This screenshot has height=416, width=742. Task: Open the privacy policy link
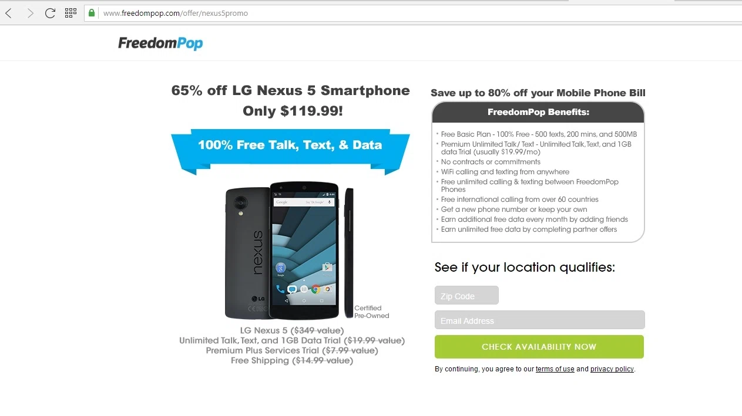[612, 369]
